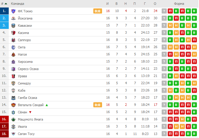Click the Урава team crest
The height and width of the screenshot is (138, 199).
click(x=13, y=76)
